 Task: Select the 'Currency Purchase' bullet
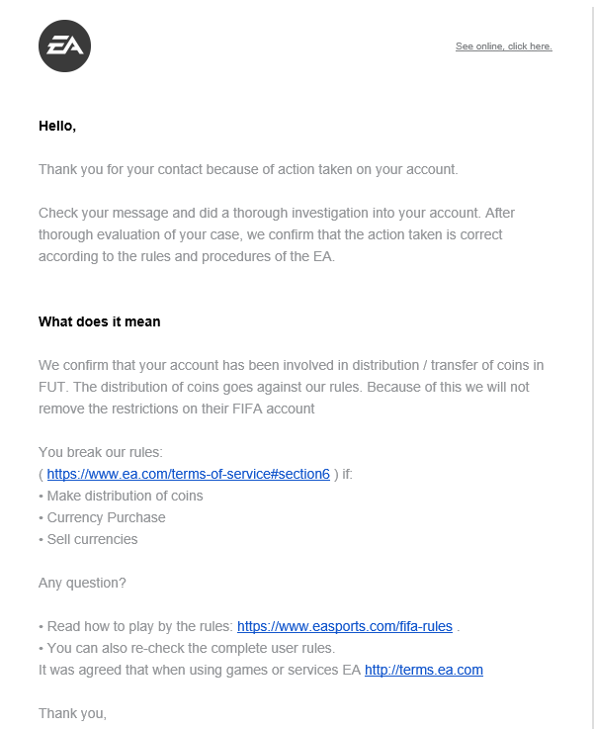(x=102, y=518)
